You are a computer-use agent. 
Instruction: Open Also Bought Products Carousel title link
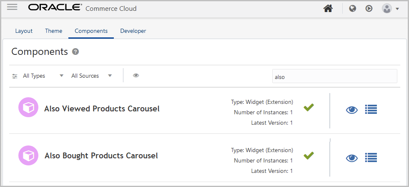coord(101,156)
